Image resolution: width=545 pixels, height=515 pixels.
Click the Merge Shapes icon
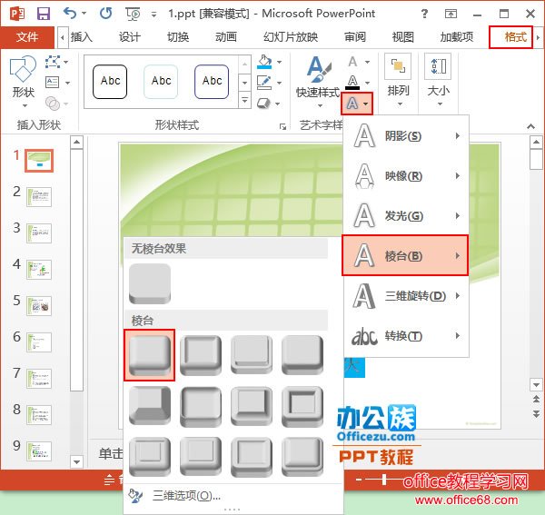[53, 104]
